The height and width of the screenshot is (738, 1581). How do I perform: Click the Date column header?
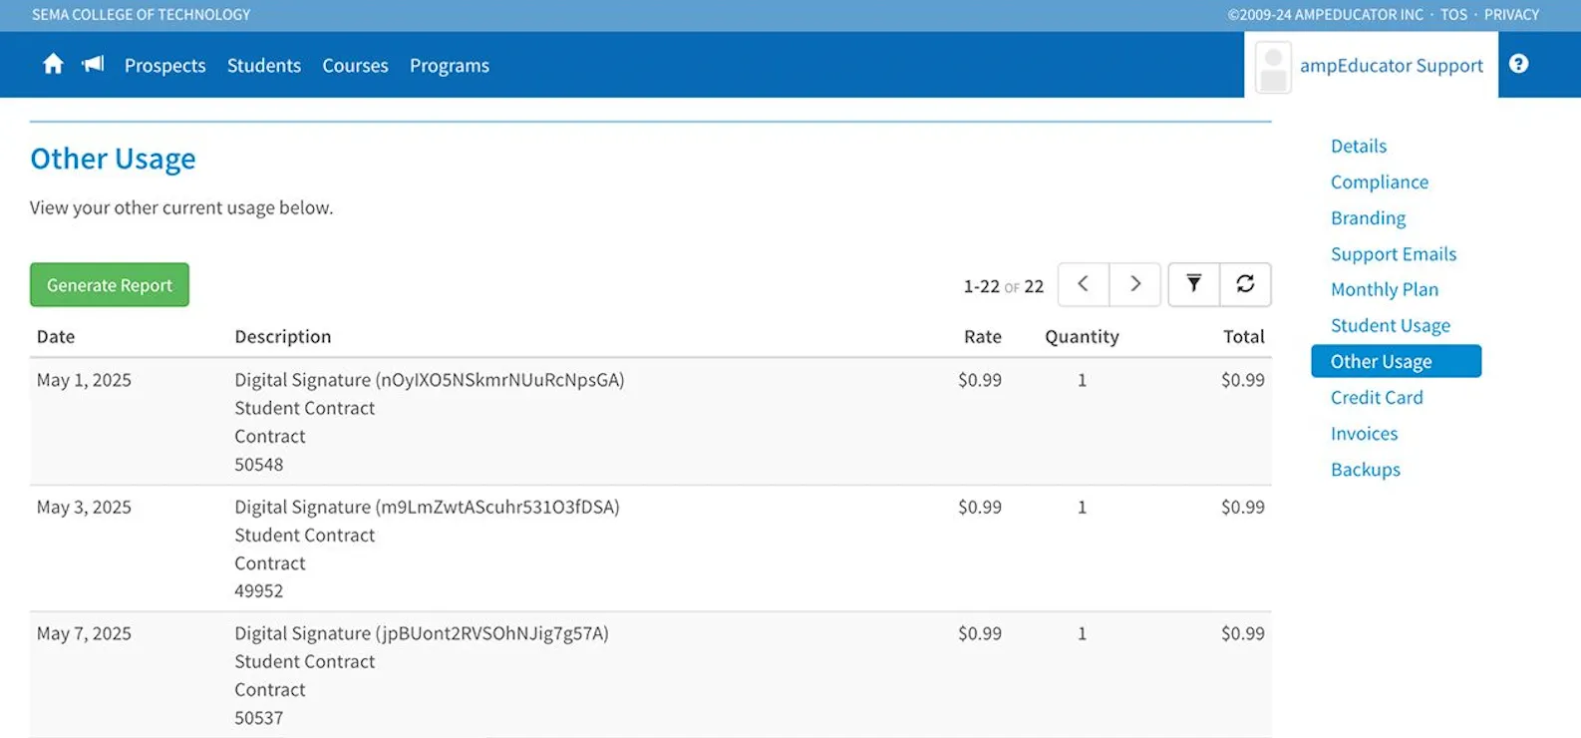(x=56, y=337)
